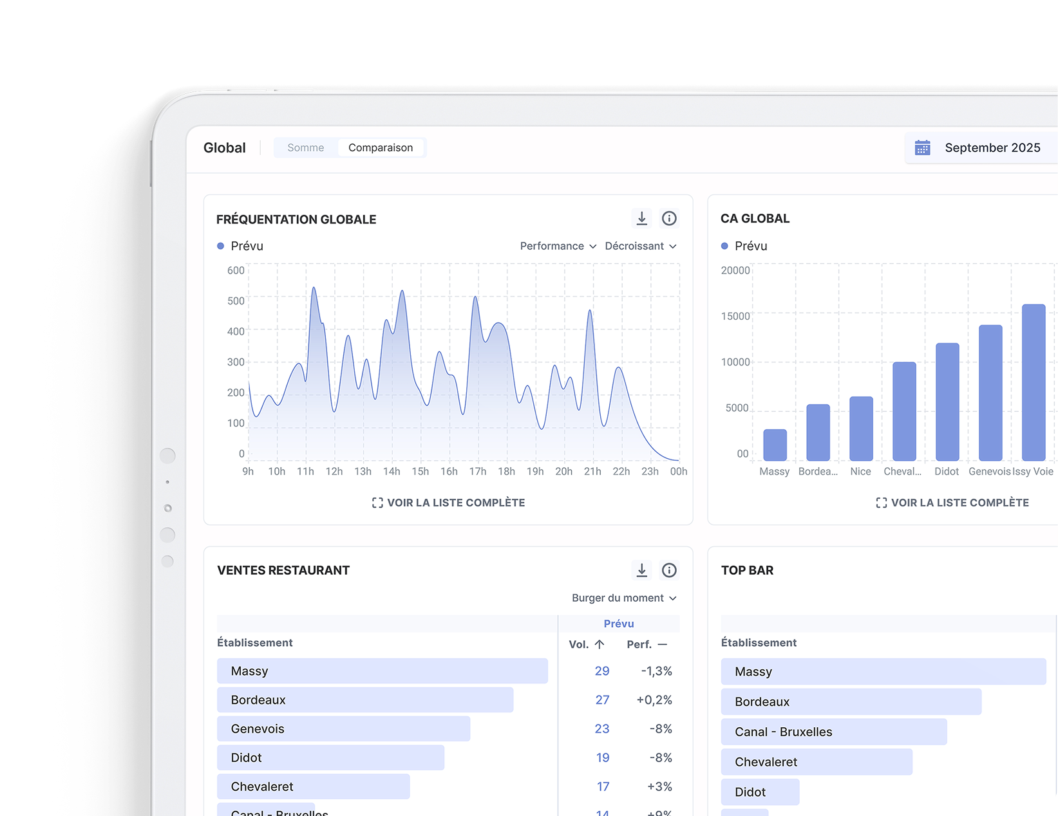Click the Issy Voie bar in CA Global

[1034, 382]
